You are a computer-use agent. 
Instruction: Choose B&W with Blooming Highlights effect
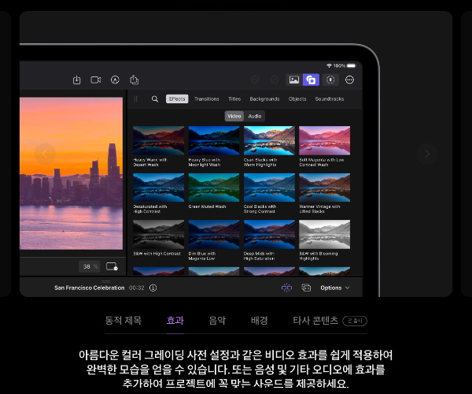[x=324, y=240]
